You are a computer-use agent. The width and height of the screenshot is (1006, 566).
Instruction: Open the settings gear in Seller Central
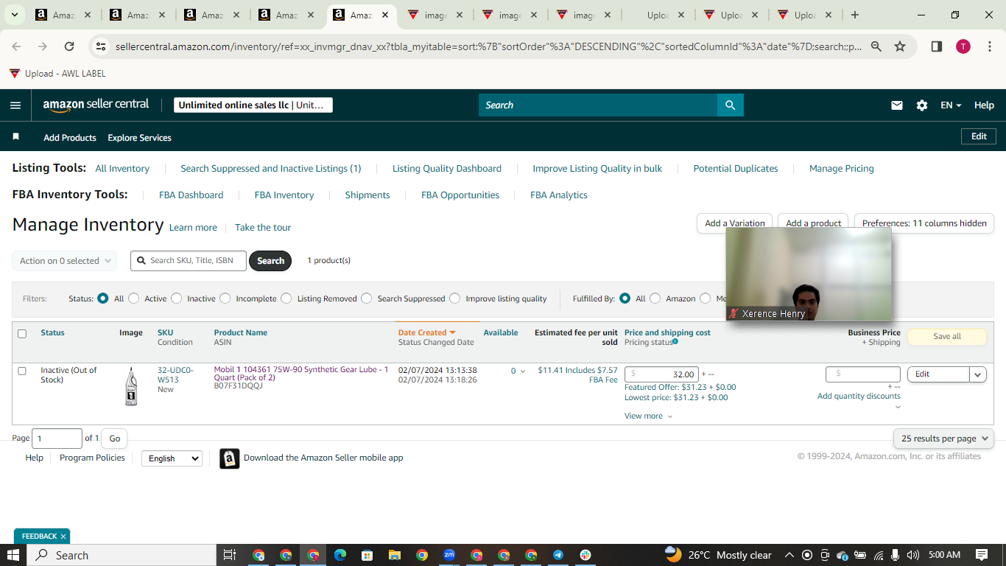[922, 105]
